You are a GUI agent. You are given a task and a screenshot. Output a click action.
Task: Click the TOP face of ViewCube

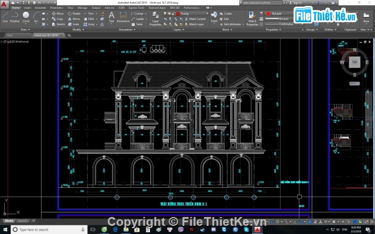(x=354, y=62)
